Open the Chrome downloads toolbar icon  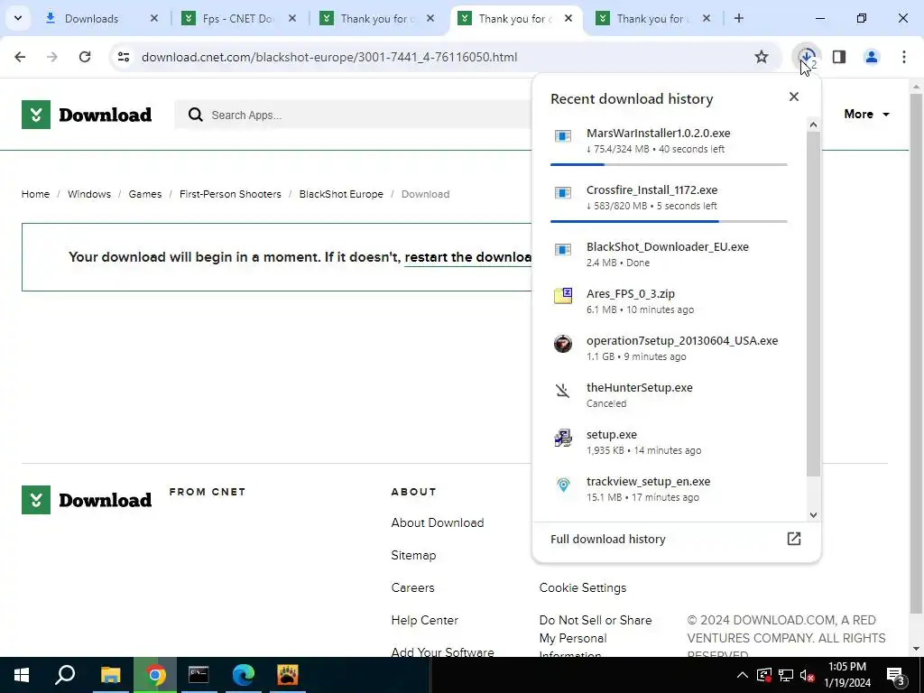coord(807,57)
